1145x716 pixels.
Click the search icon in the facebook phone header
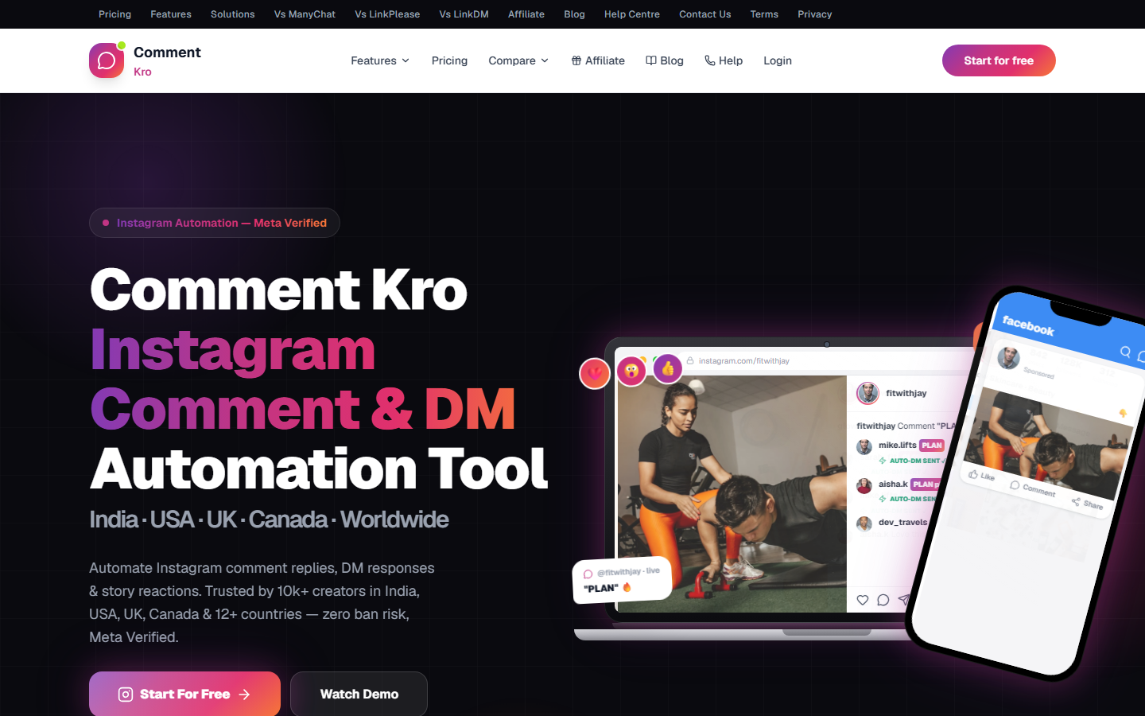pos(1125,351)
